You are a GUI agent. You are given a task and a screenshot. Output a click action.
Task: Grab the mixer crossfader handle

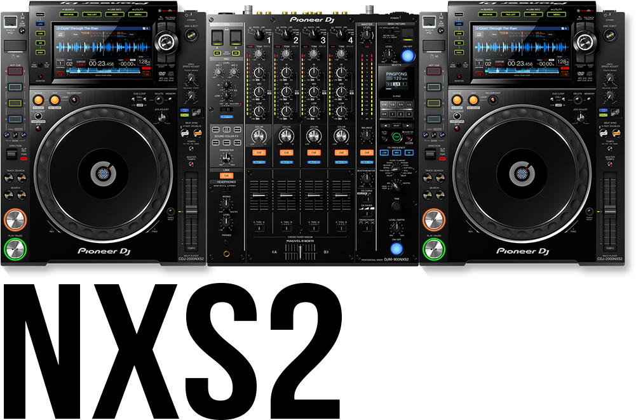coord(300,252)
